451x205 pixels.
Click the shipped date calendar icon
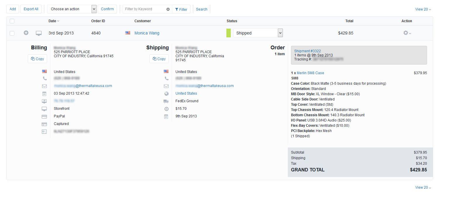[166, 117]
